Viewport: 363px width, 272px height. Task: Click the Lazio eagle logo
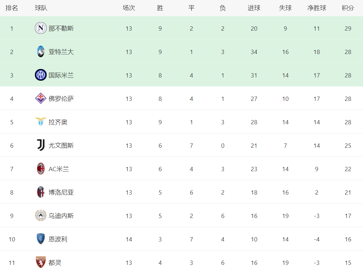point(41,122)
